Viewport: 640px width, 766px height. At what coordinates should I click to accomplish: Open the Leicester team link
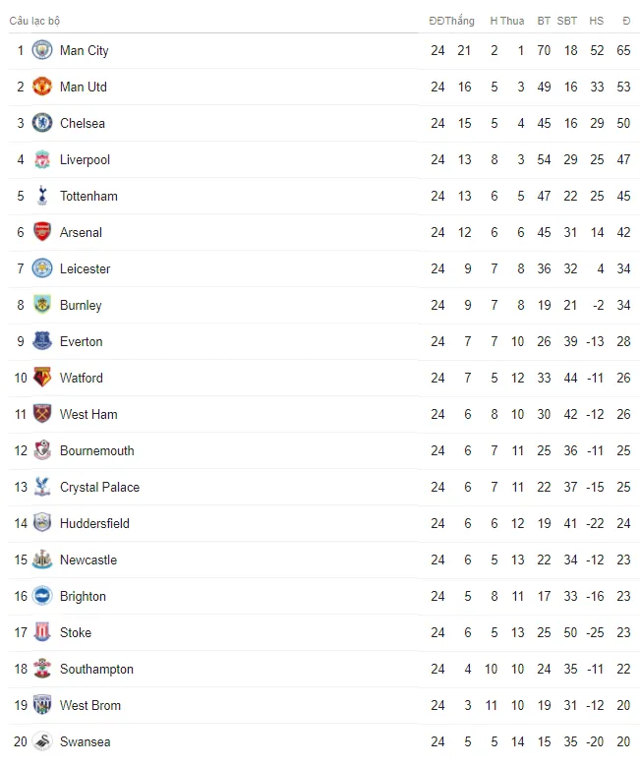point(85,268)
